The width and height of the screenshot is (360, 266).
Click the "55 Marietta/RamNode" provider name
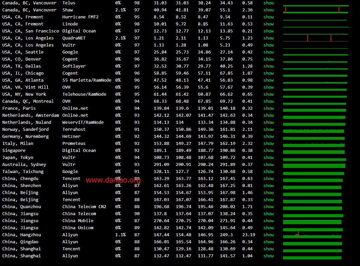coord(87,80)
